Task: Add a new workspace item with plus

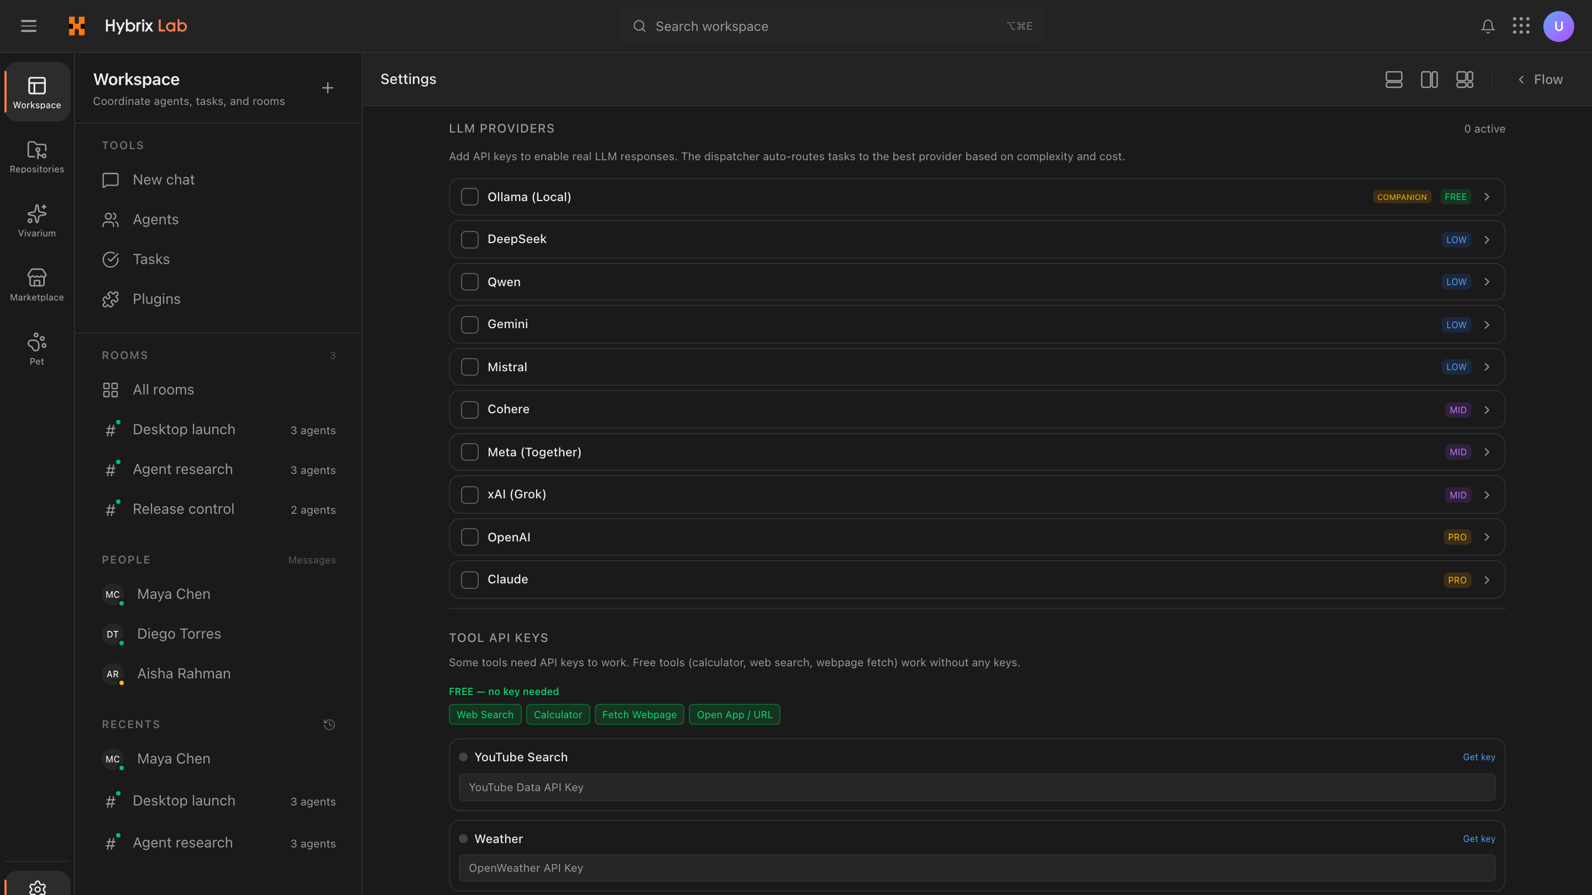Action: (x=328, y=88)
